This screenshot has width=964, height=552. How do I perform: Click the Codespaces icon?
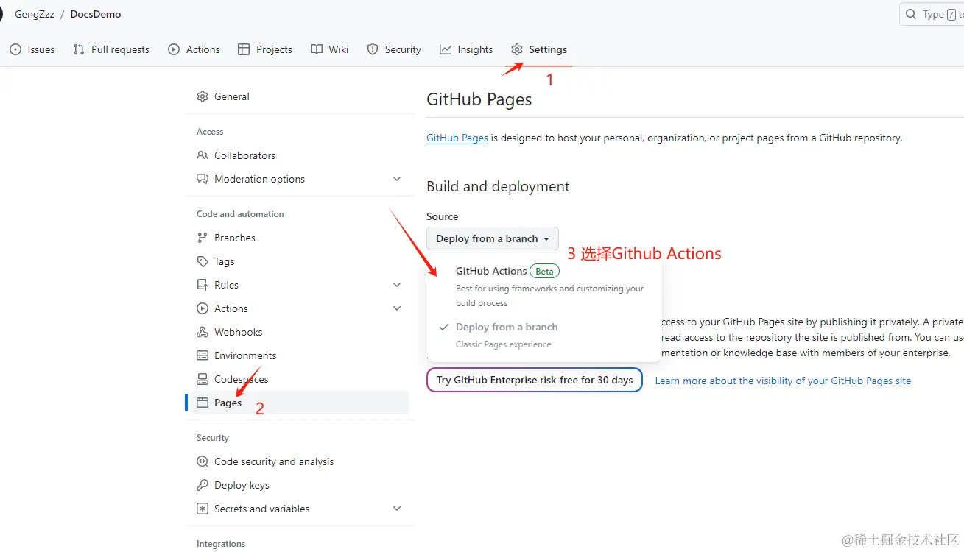click(203, 379)
